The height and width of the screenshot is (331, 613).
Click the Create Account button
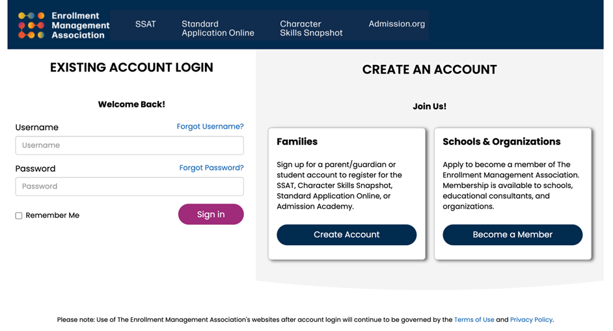point(346,235)
